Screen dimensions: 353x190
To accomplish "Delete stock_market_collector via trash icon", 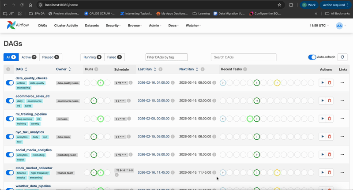I will pyautogui.click(x=329, y=172).
